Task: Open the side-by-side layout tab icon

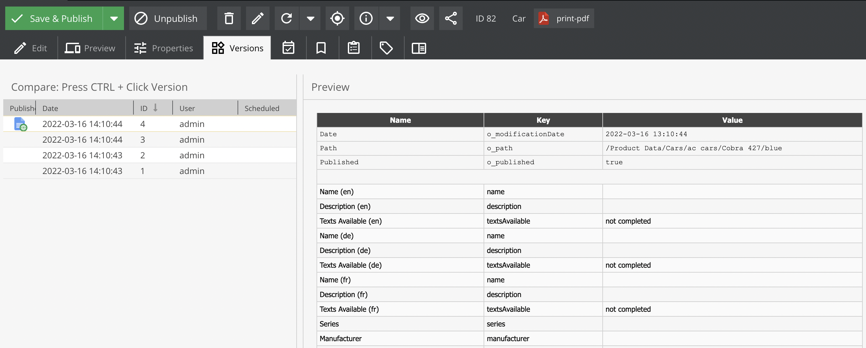Action: point(419,48)
